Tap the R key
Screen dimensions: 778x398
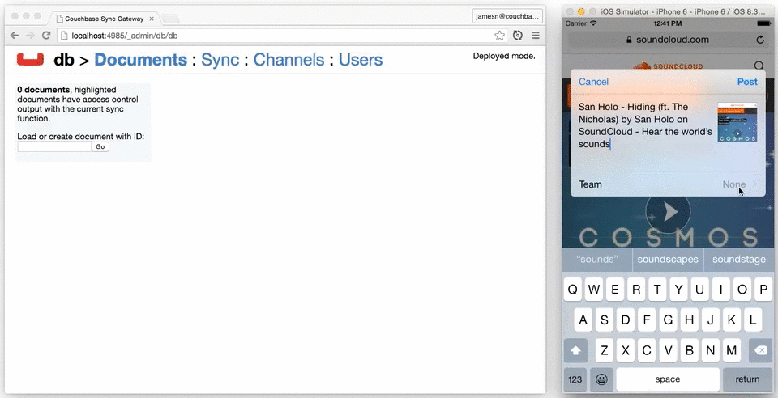pyautogui.click(x=636, y=290)
